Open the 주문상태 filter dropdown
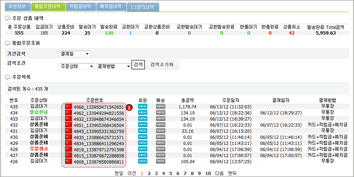This screenshot has height=177, width=354. click(76, 67)
